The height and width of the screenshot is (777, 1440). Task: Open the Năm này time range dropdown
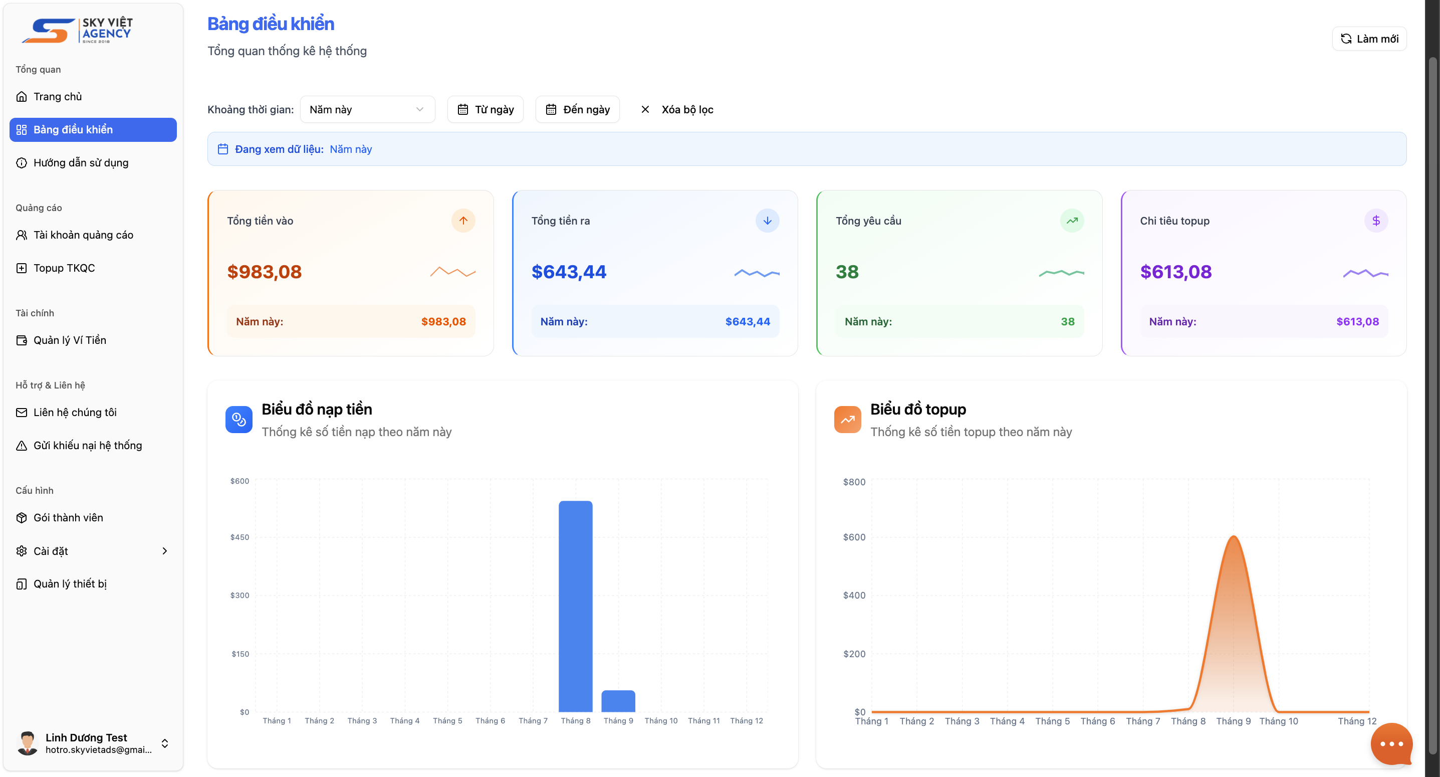click(x=367, y=110)
